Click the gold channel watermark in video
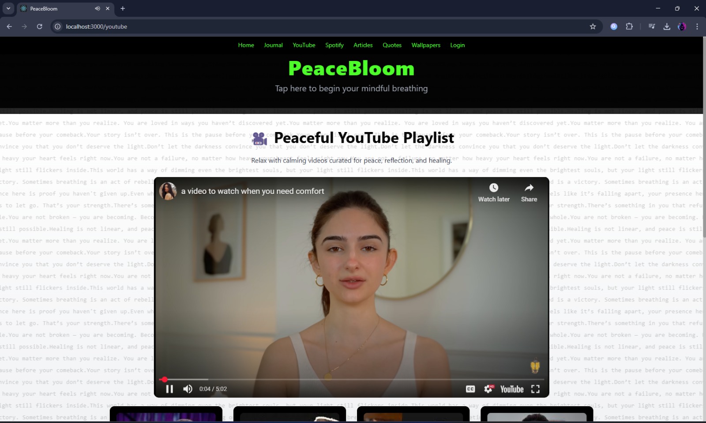Screen dimensions: 706x423 pos(535,366)
